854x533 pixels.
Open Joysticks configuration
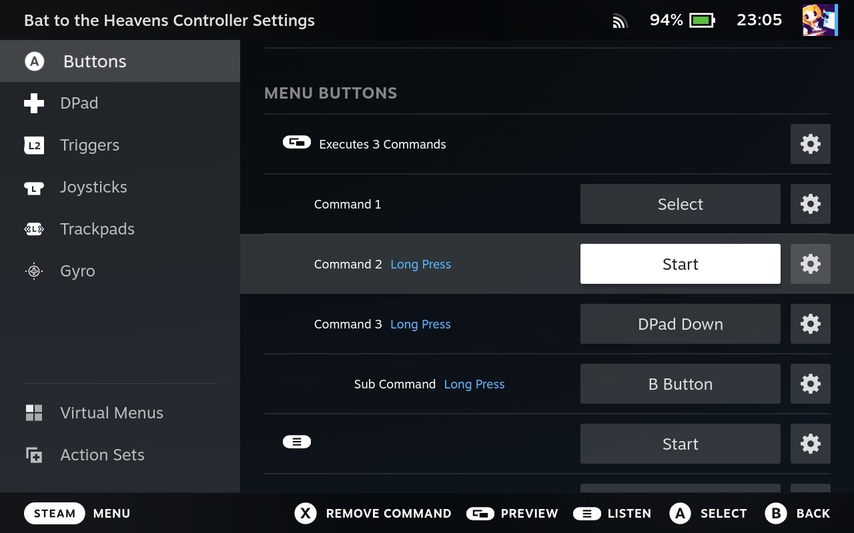pyautogui.click(x=93, y=187)
